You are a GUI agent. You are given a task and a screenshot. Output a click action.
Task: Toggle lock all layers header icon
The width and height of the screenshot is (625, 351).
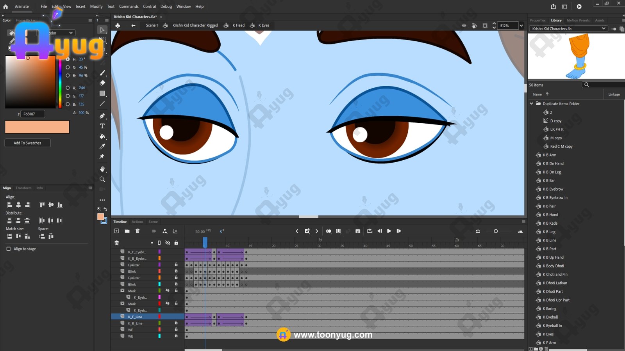pos(176,243)
